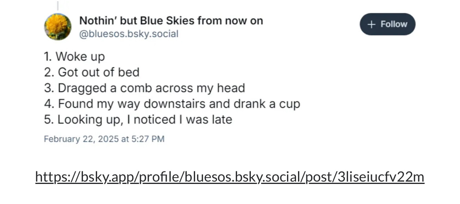Click the 'Found my way downstairs' line
460x204 pixels.
[172, 104]
